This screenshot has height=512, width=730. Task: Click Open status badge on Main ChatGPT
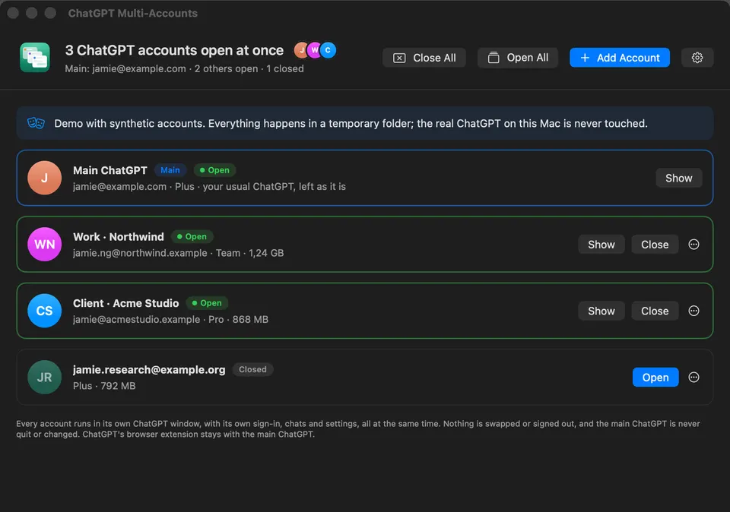click(214, 170)
